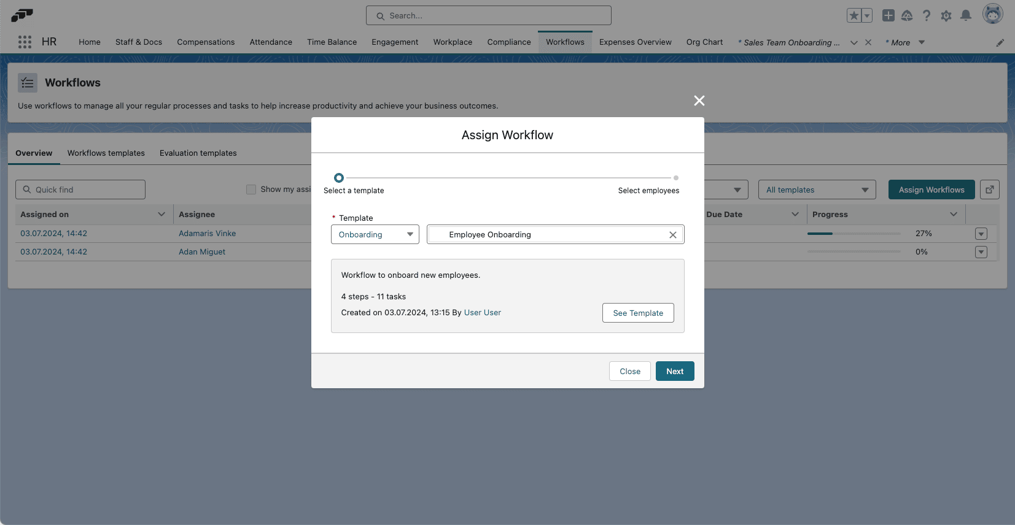Toggle the Show my assigned checkbox
1015x525 pixels.
[x=251, y=190]
